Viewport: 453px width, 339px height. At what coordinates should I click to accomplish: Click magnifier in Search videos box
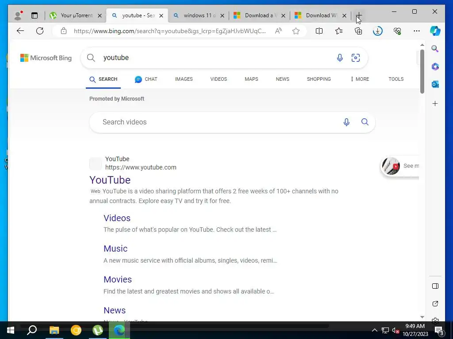point(365,122)
